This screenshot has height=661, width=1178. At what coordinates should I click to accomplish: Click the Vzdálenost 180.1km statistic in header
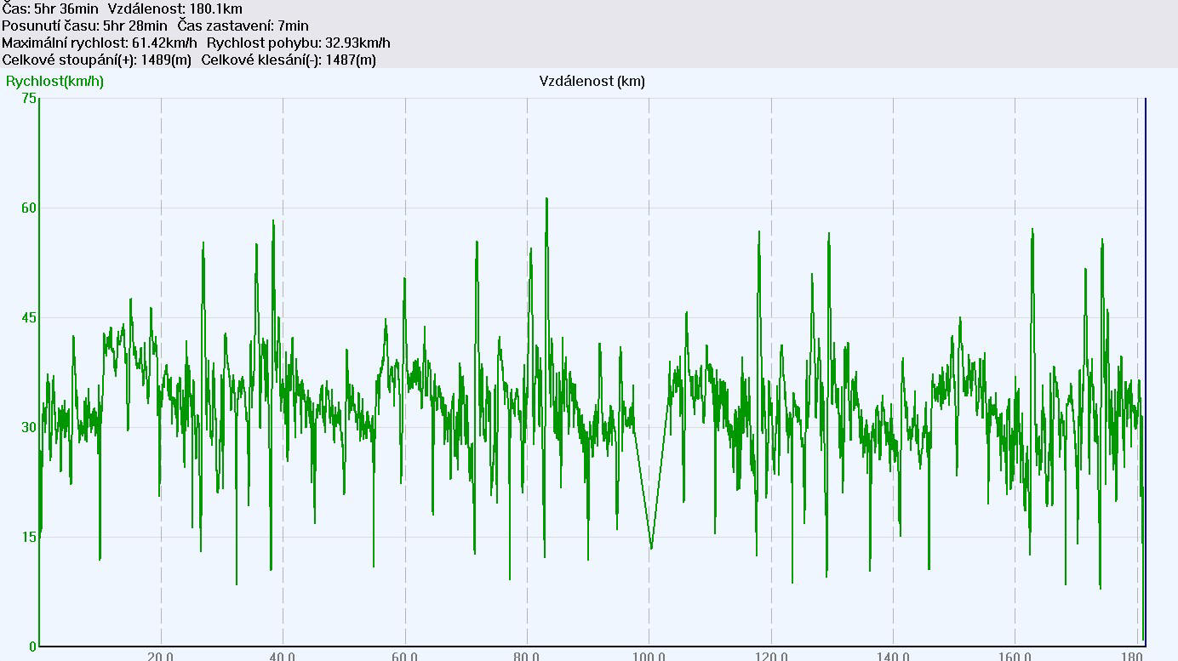[175, 9]
